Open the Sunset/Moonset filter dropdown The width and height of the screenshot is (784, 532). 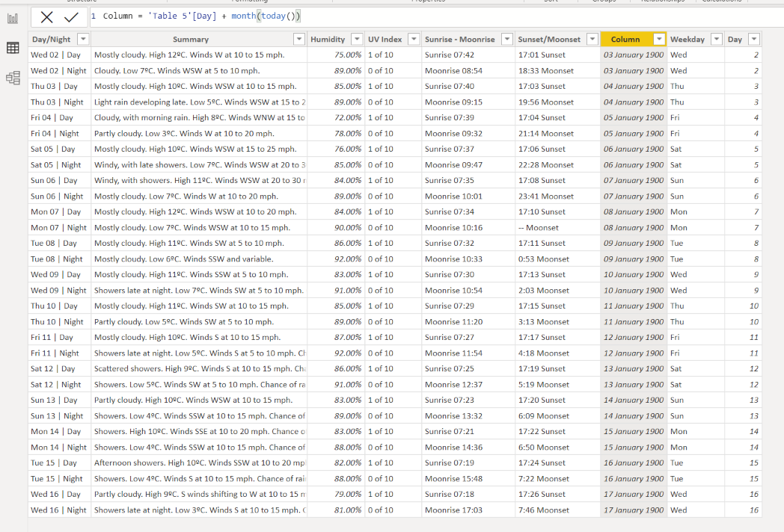tap(592, 39)
